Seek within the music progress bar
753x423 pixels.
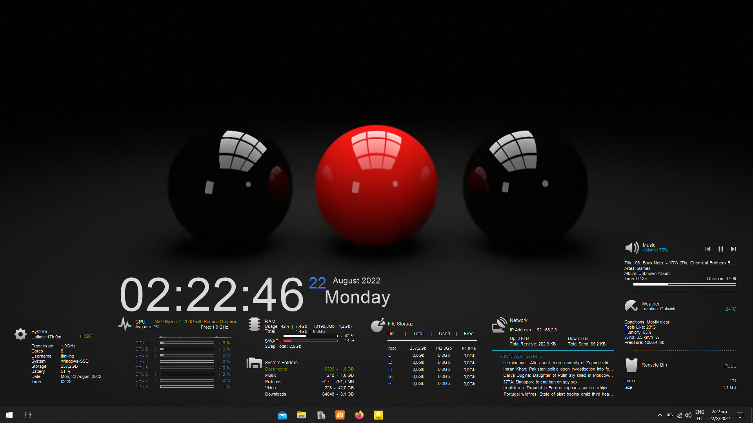coord(685,284)
